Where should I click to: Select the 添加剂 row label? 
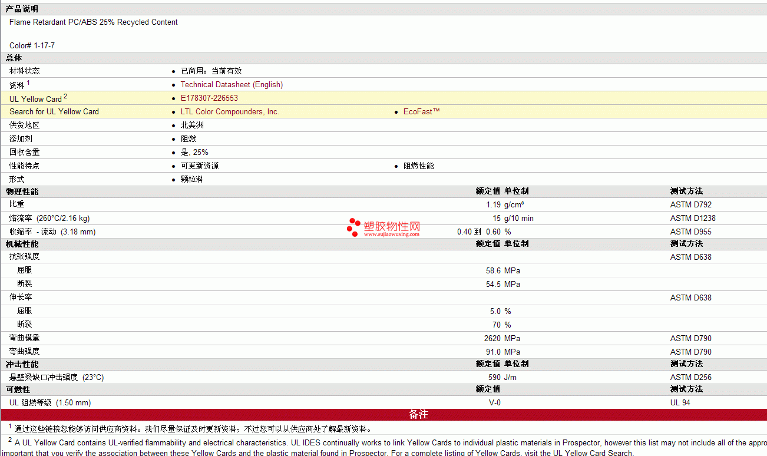(21, 139)
